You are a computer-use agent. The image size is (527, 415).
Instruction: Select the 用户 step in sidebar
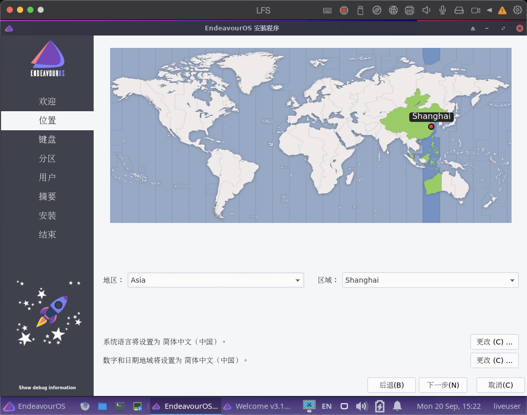click(x=47, y=178)
